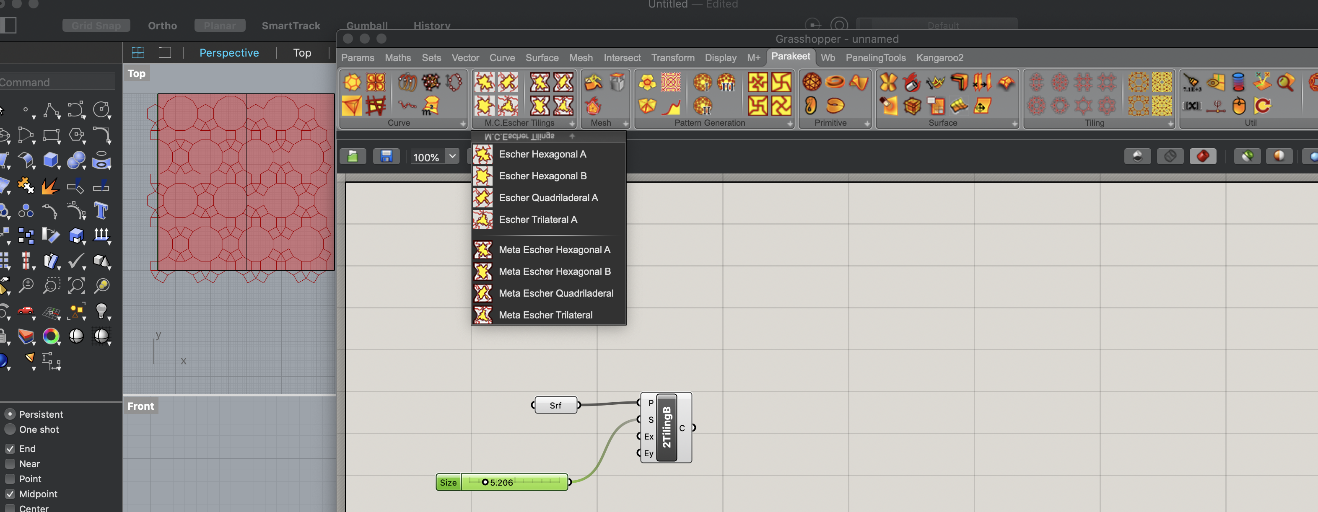Click geodesic sphere icon in Primitive panel

pos(812,82)
